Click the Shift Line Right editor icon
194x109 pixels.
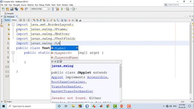65,20
